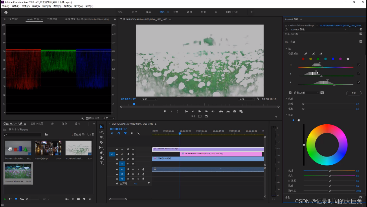Click the Export Frame camera icon

coord(235,111)
